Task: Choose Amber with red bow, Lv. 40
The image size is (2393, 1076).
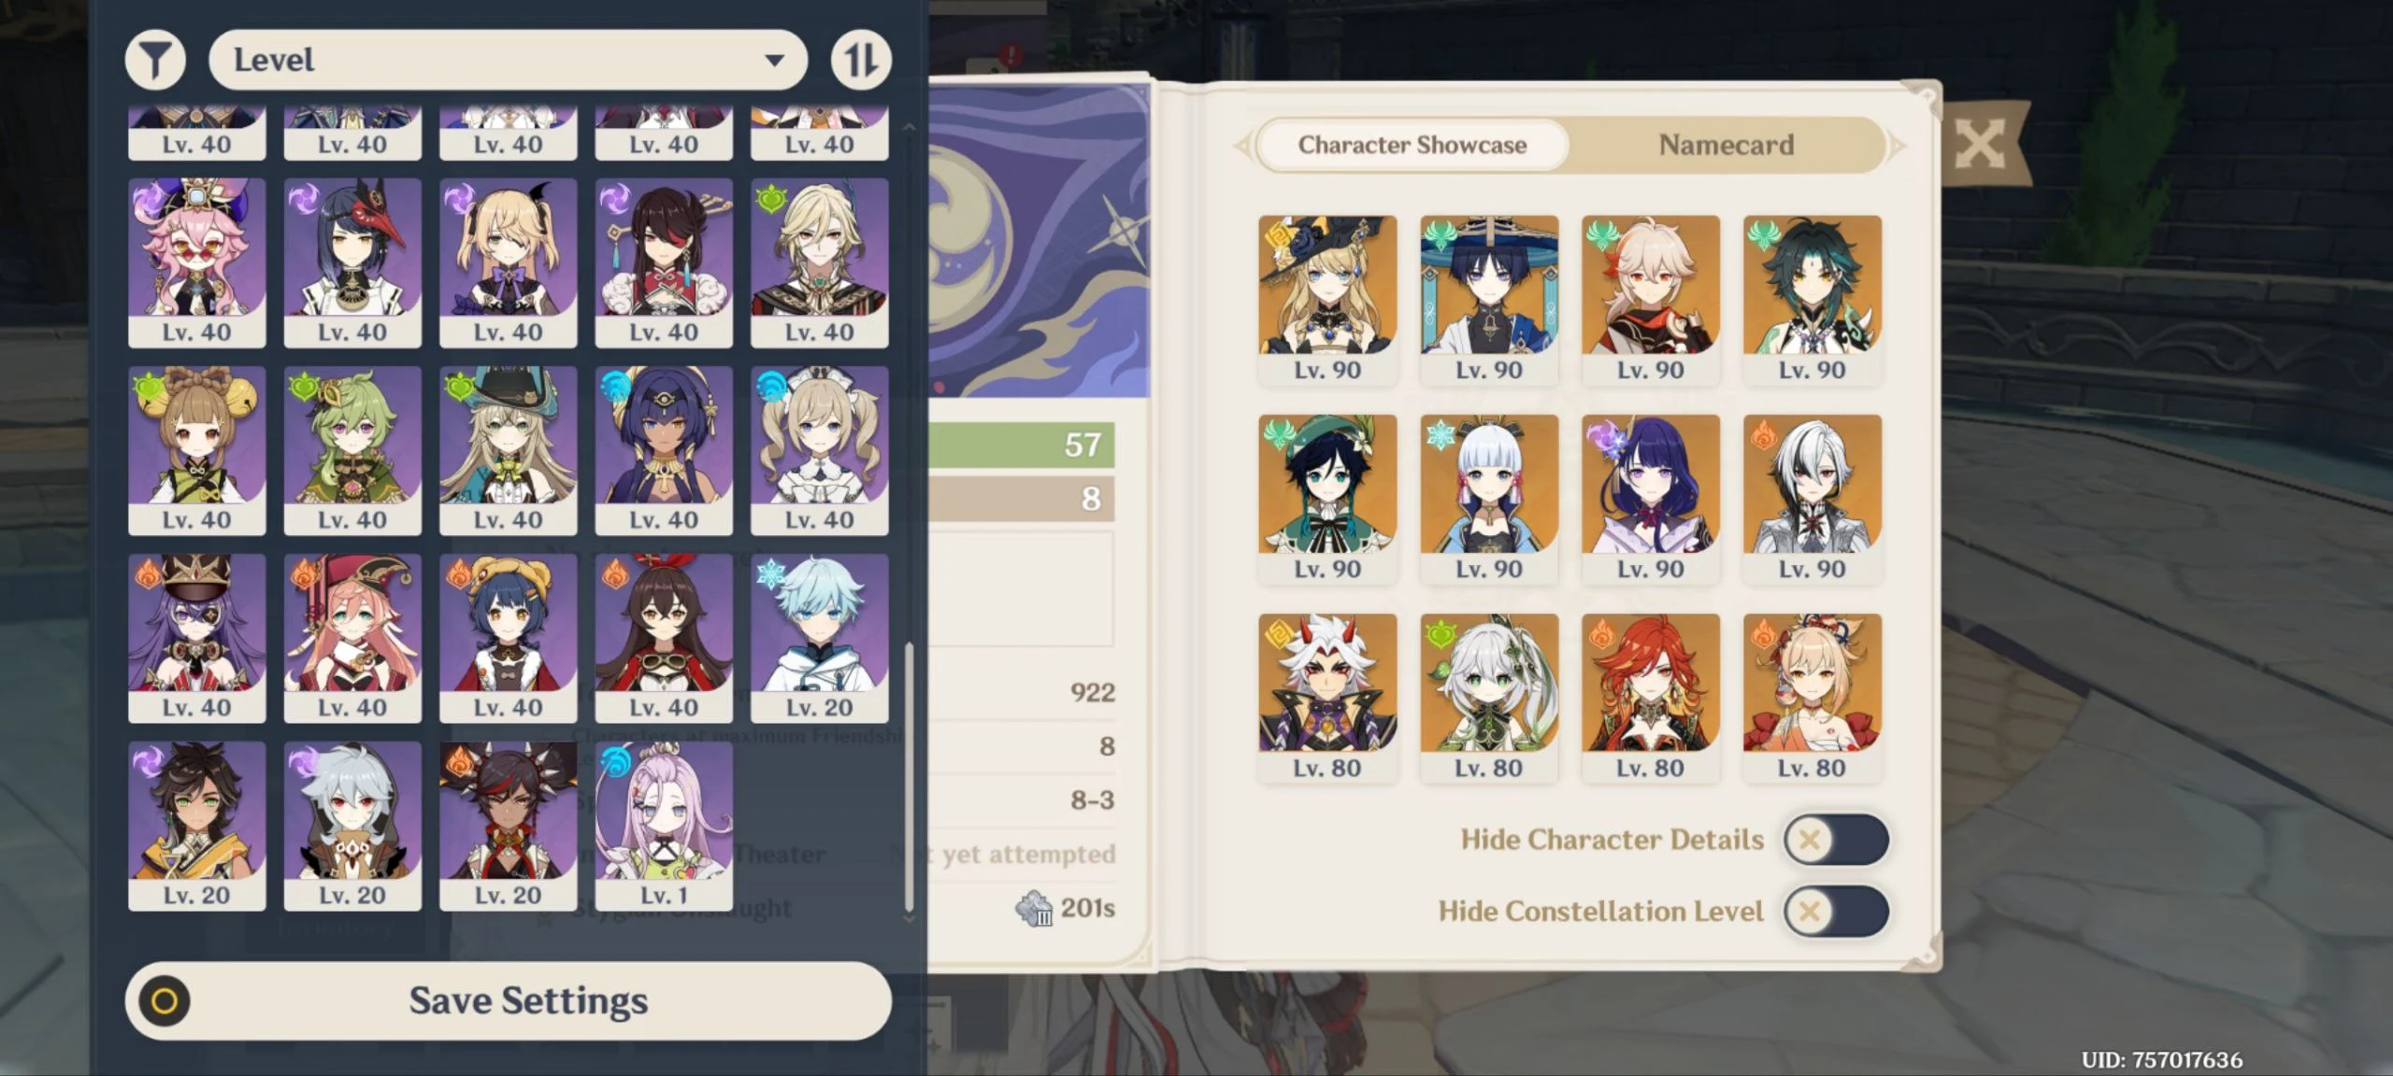Action: point(664,638)
